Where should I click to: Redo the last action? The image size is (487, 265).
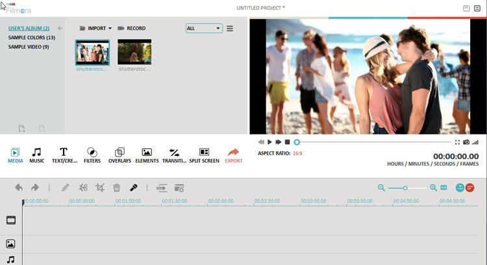point(35,188)
